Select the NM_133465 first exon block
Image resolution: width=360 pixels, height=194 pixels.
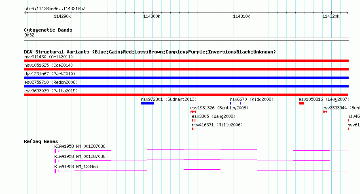(55, 171)
